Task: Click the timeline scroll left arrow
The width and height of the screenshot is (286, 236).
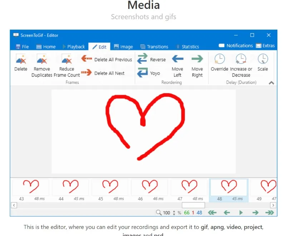Action: (x=14, y=205)
